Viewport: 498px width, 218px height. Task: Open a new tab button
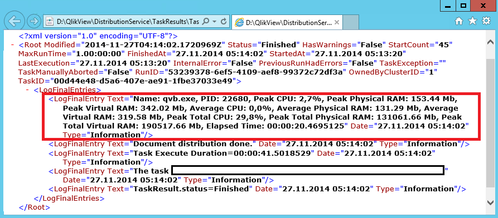click(351, 22)
